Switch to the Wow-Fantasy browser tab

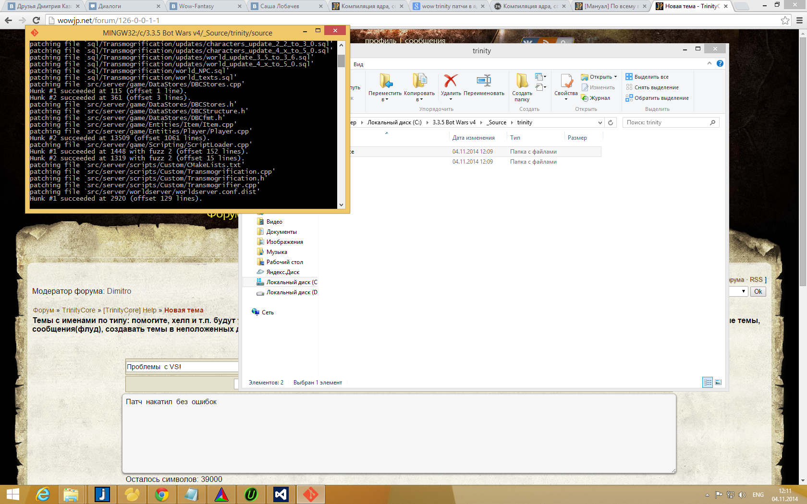point(205,6)
